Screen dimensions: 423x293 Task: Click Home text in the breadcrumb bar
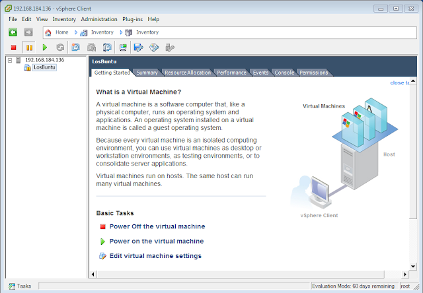click(61, 32)
